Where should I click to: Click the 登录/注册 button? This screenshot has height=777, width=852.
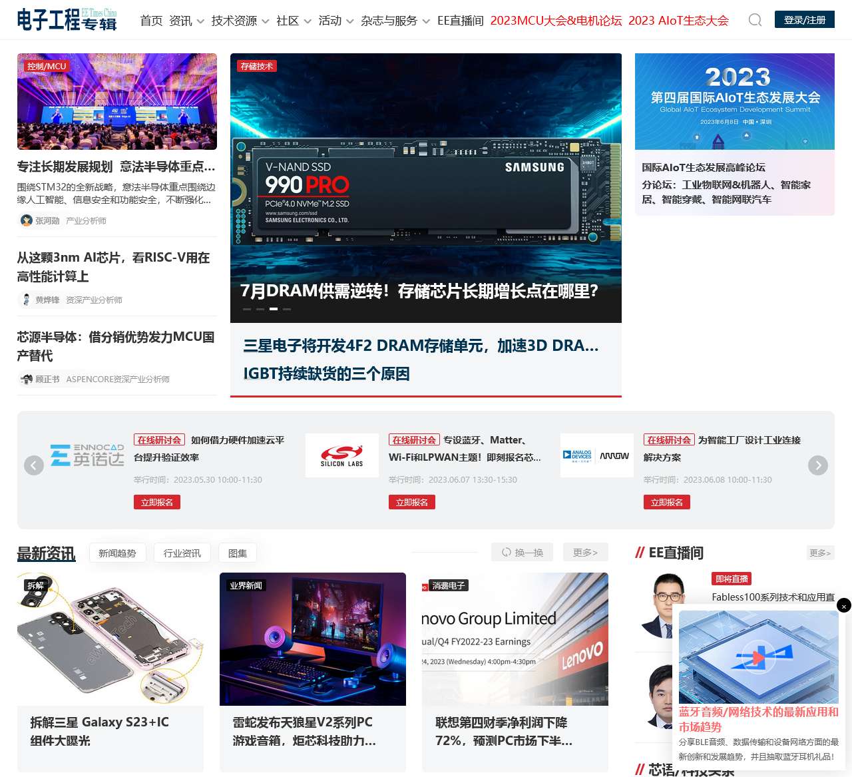[x=805, y=20]
